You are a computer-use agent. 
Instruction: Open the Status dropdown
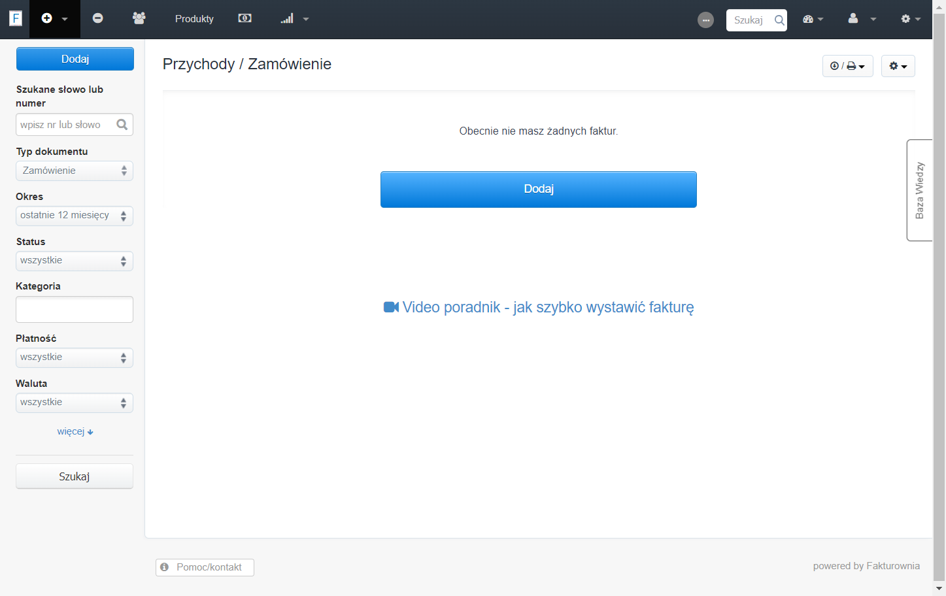coord(75,261)
